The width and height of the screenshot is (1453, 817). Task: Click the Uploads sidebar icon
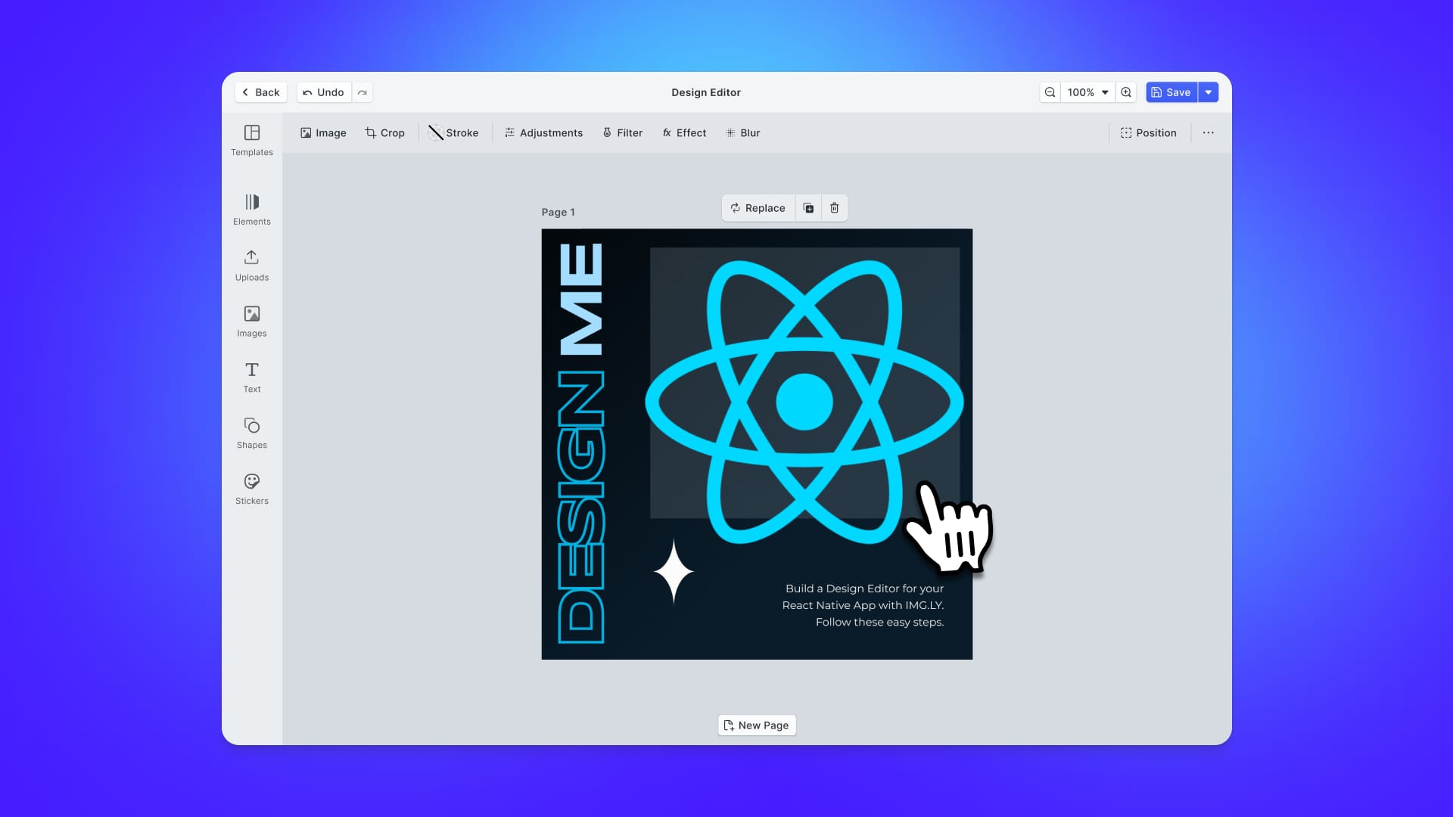tap(251, 264)
